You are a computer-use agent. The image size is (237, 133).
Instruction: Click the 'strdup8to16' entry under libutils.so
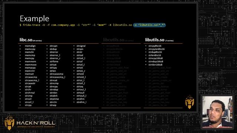(x=155, y=52)
